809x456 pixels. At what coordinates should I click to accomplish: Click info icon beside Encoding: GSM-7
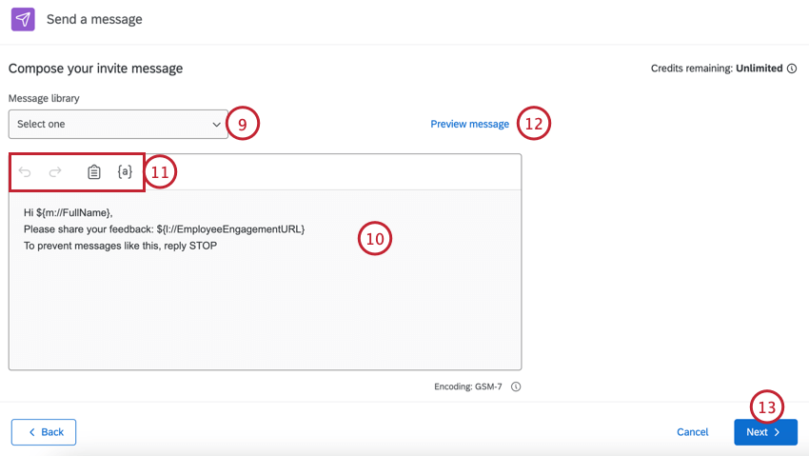pyautogui.click(x=516, y=387)
